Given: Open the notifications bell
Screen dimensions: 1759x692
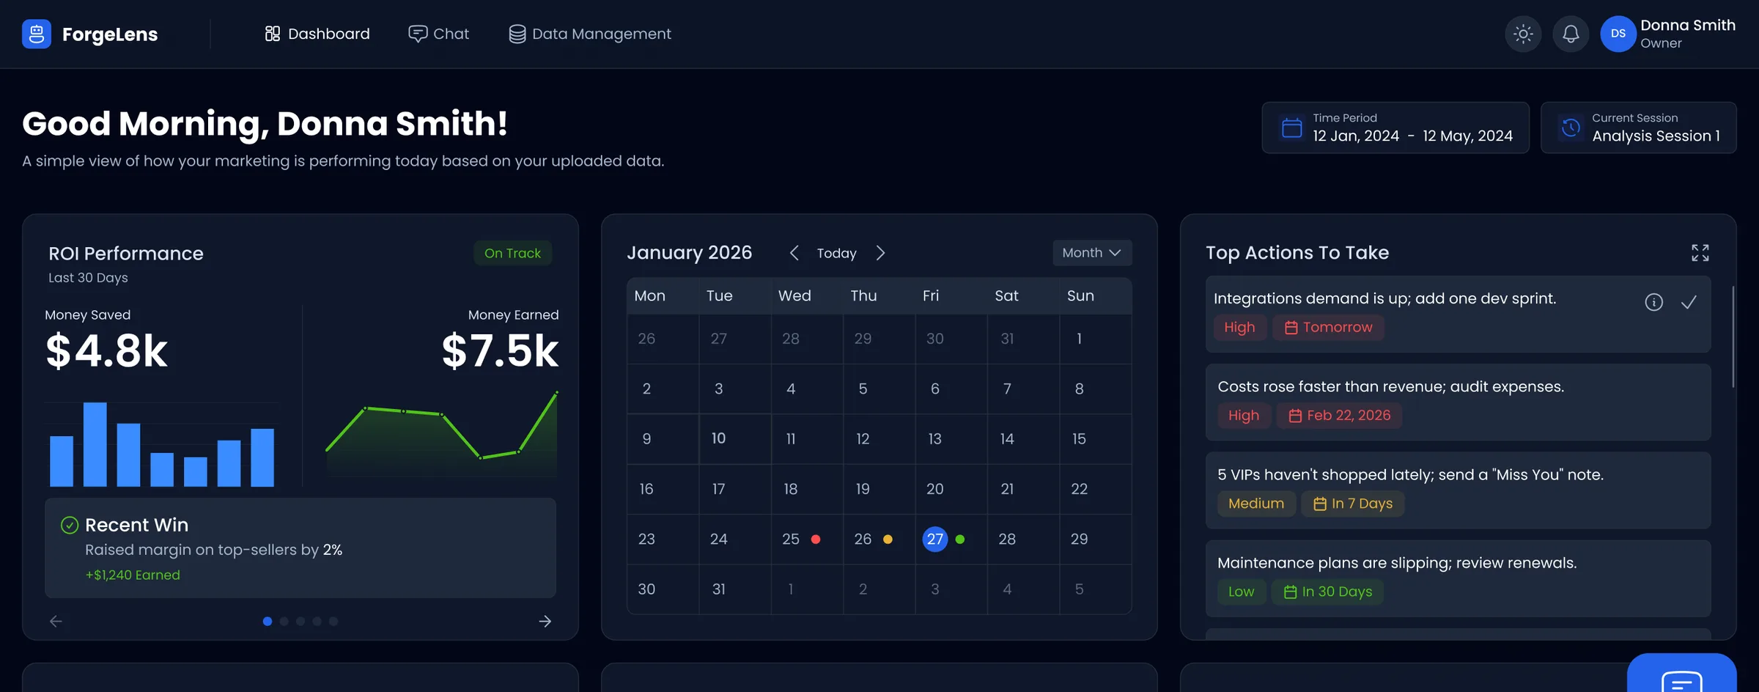Looking at the screenshot, I should click(1571, 34).
